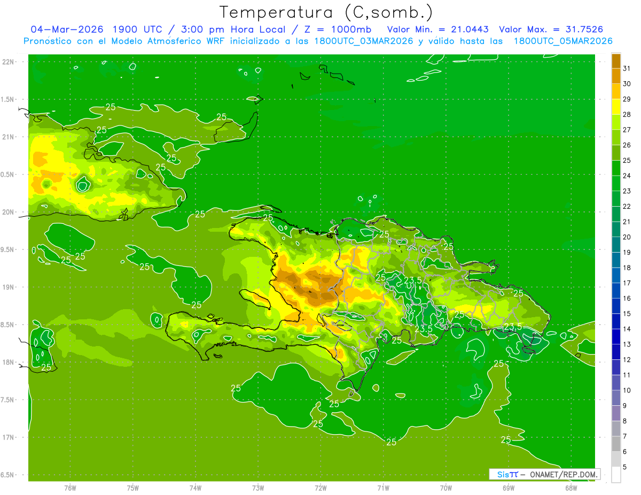This screenshot has width=641, height=495.
Task: Click the yellow swatch between 28 and 29
Action: tap(616, 107)
